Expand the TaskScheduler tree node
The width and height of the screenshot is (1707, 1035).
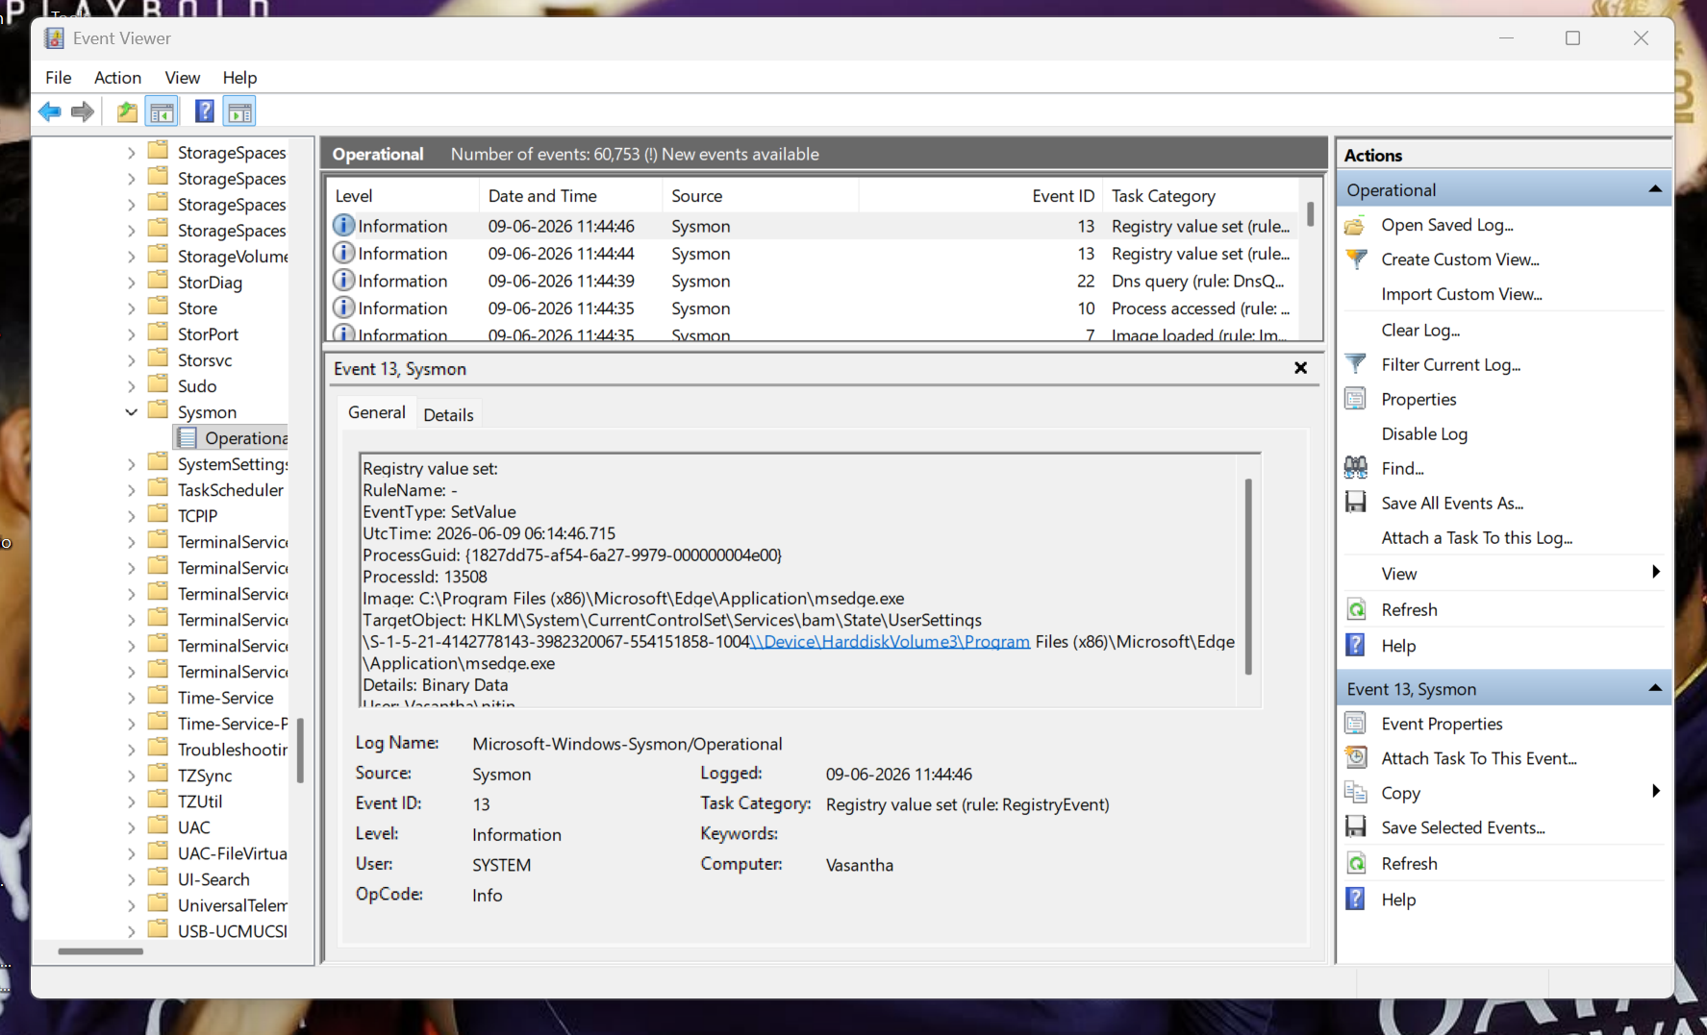point(132,490)
